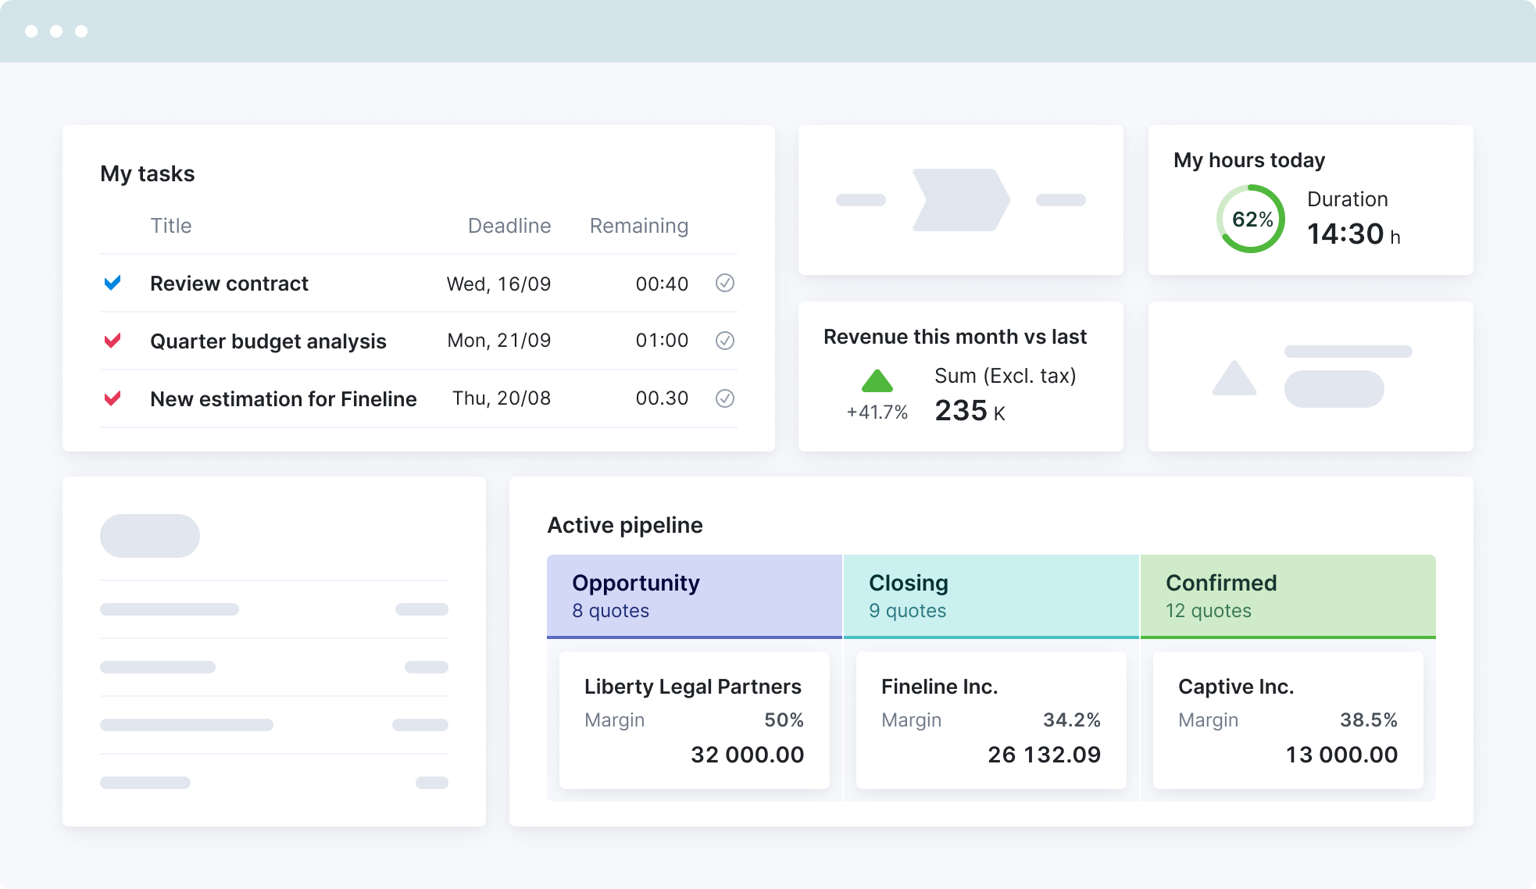Screen dimensions: 1536x889
Task: Mark Quarter budget analysis as complete
Action: [x=725, y=341]
